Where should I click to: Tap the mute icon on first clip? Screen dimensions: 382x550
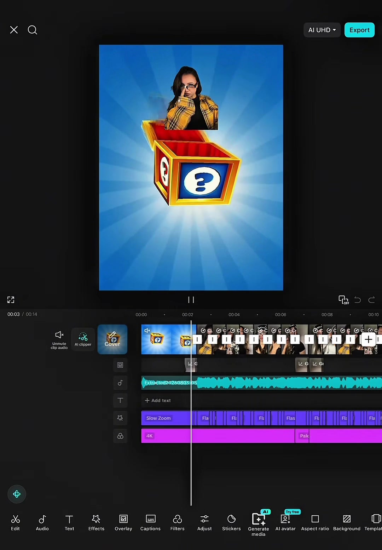click(x=147, y=330)
